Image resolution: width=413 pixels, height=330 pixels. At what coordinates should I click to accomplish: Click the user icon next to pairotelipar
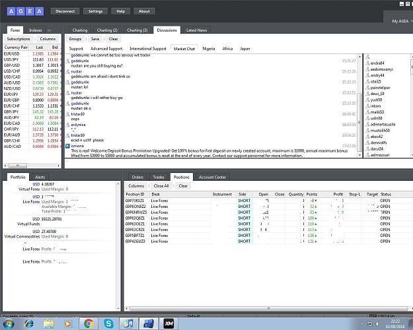(x=367, y=88)
